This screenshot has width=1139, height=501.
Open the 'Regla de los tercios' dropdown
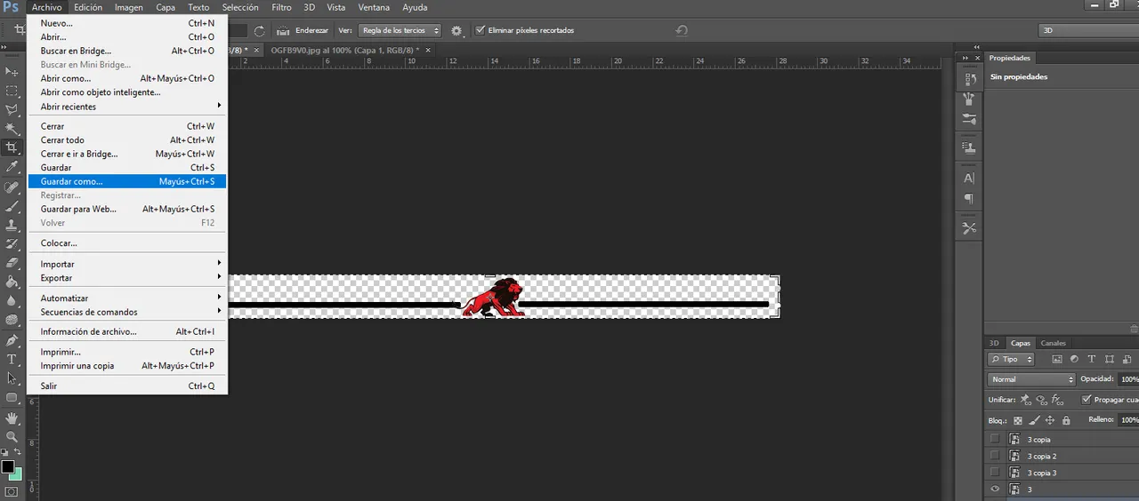[400, 30]
